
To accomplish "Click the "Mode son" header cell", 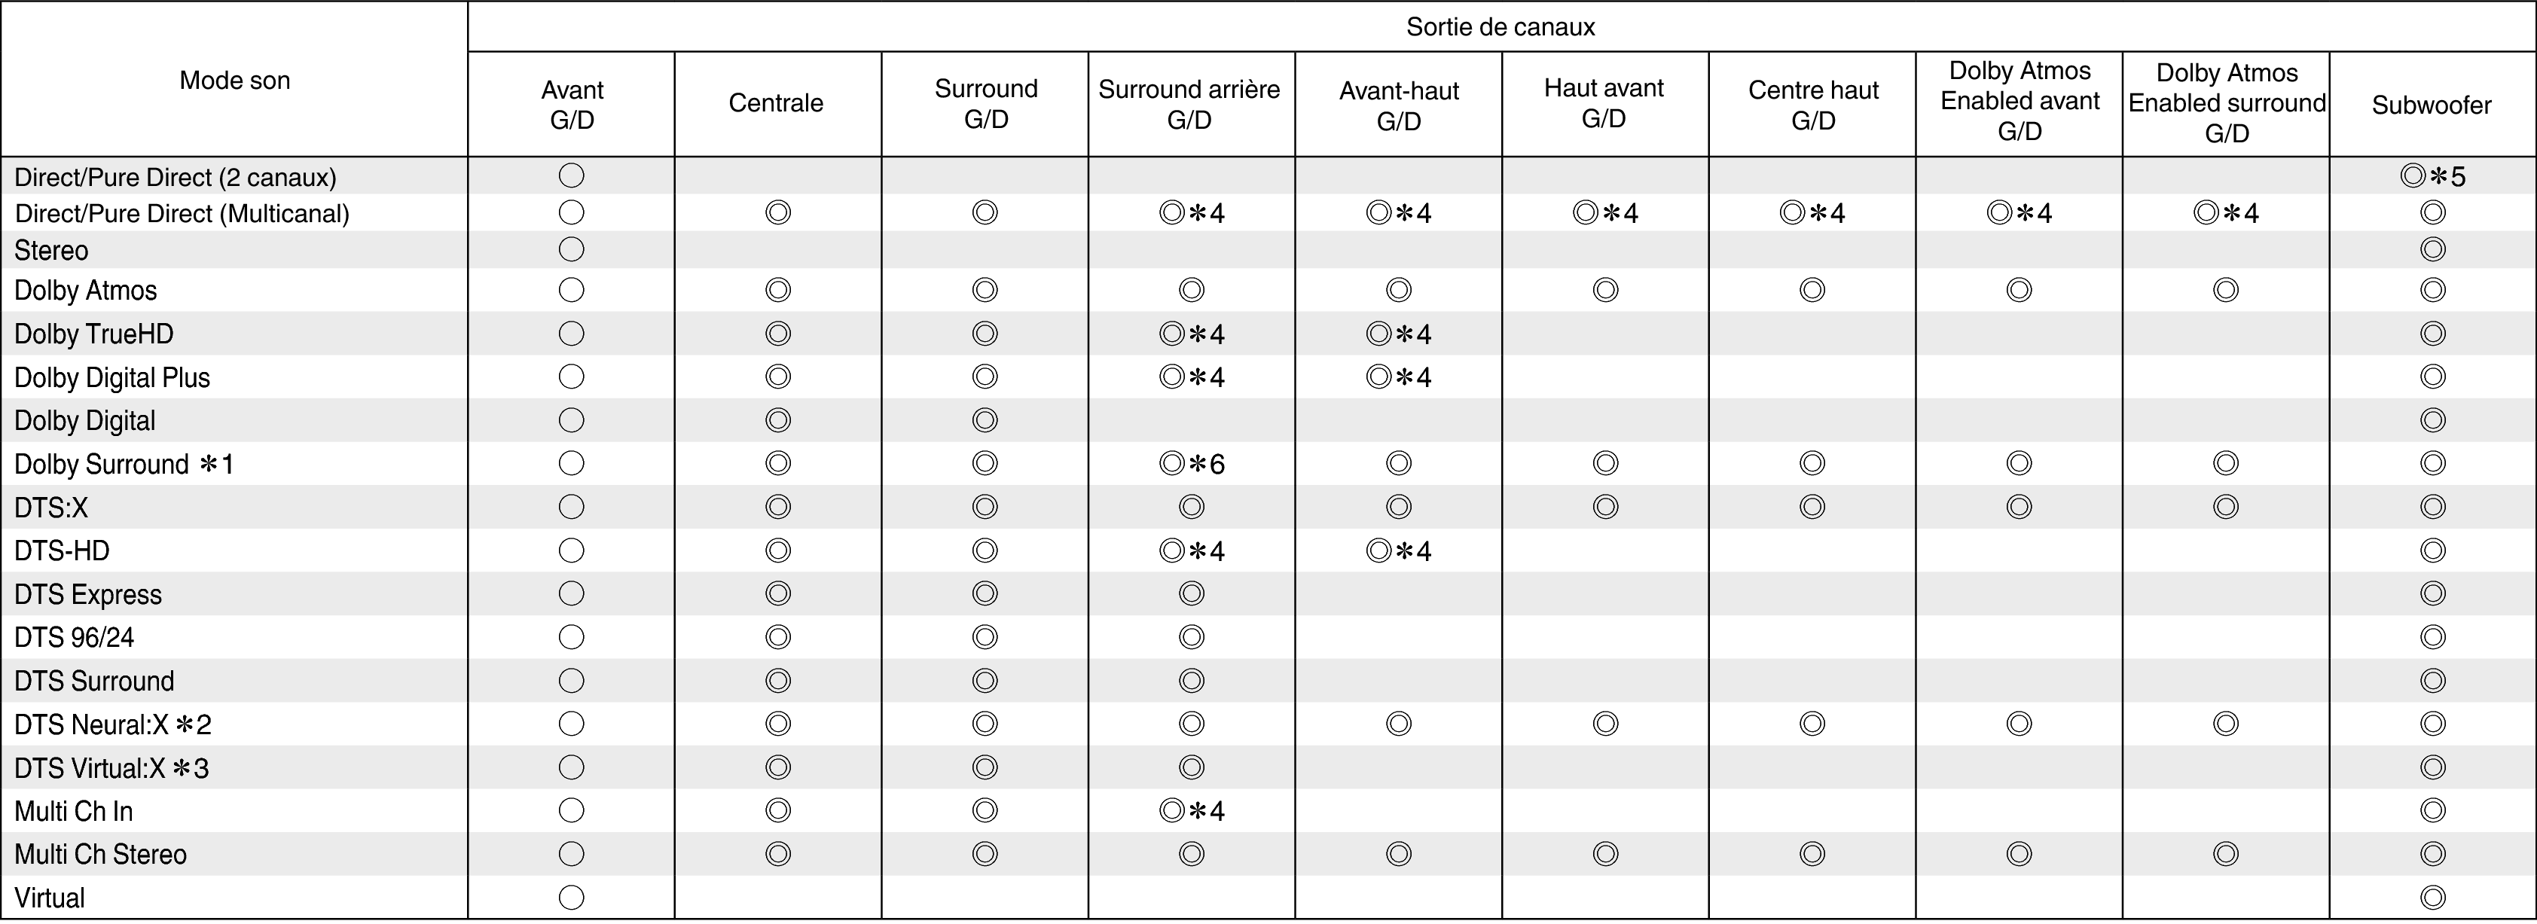I will (234, 80).
